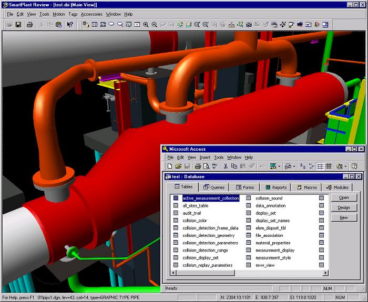Image resolution: width=368 pixels, height=302 pixels.
Task: Open the Accessories menu
Action: (92, 14)
